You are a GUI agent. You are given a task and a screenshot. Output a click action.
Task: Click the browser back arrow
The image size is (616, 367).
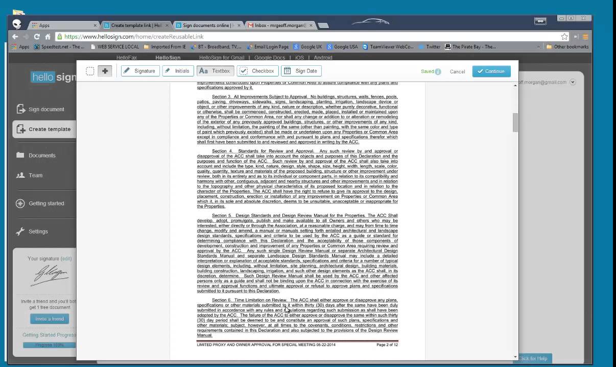(15, 37)
